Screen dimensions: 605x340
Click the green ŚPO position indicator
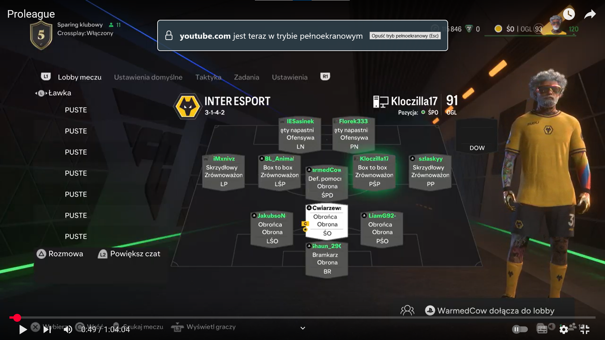click(423, 112)
